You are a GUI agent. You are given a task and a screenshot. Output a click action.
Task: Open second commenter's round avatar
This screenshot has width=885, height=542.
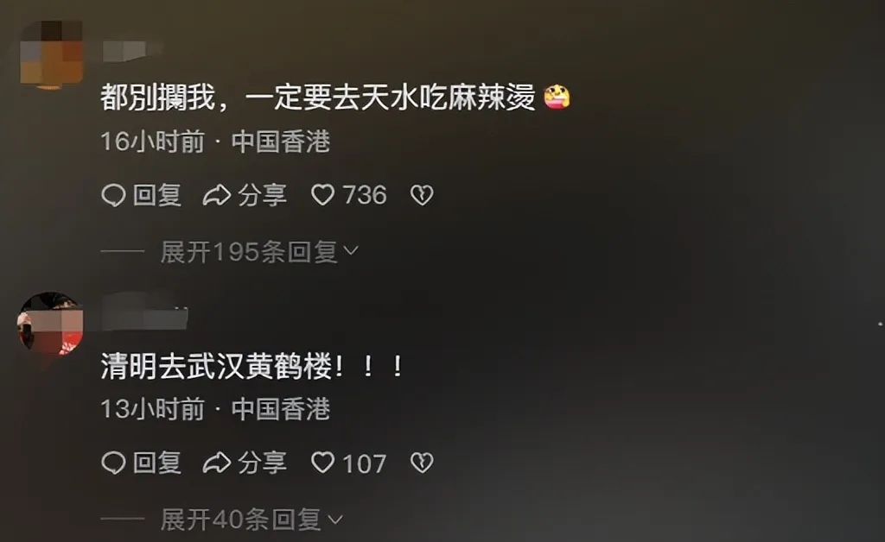[51, 324]
